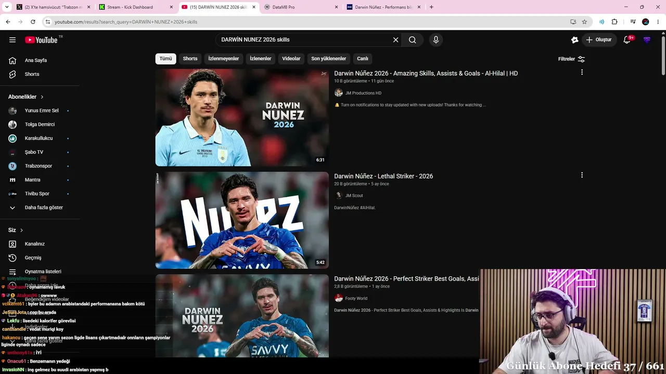Image resolution: width=666 pixels, height=374 pixels.
Task: Open the icon left of Oluştur
Action: tap(574, 40)
